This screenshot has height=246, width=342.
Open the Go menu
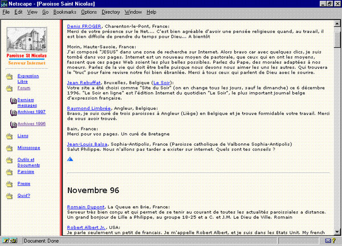pos(46,12)
